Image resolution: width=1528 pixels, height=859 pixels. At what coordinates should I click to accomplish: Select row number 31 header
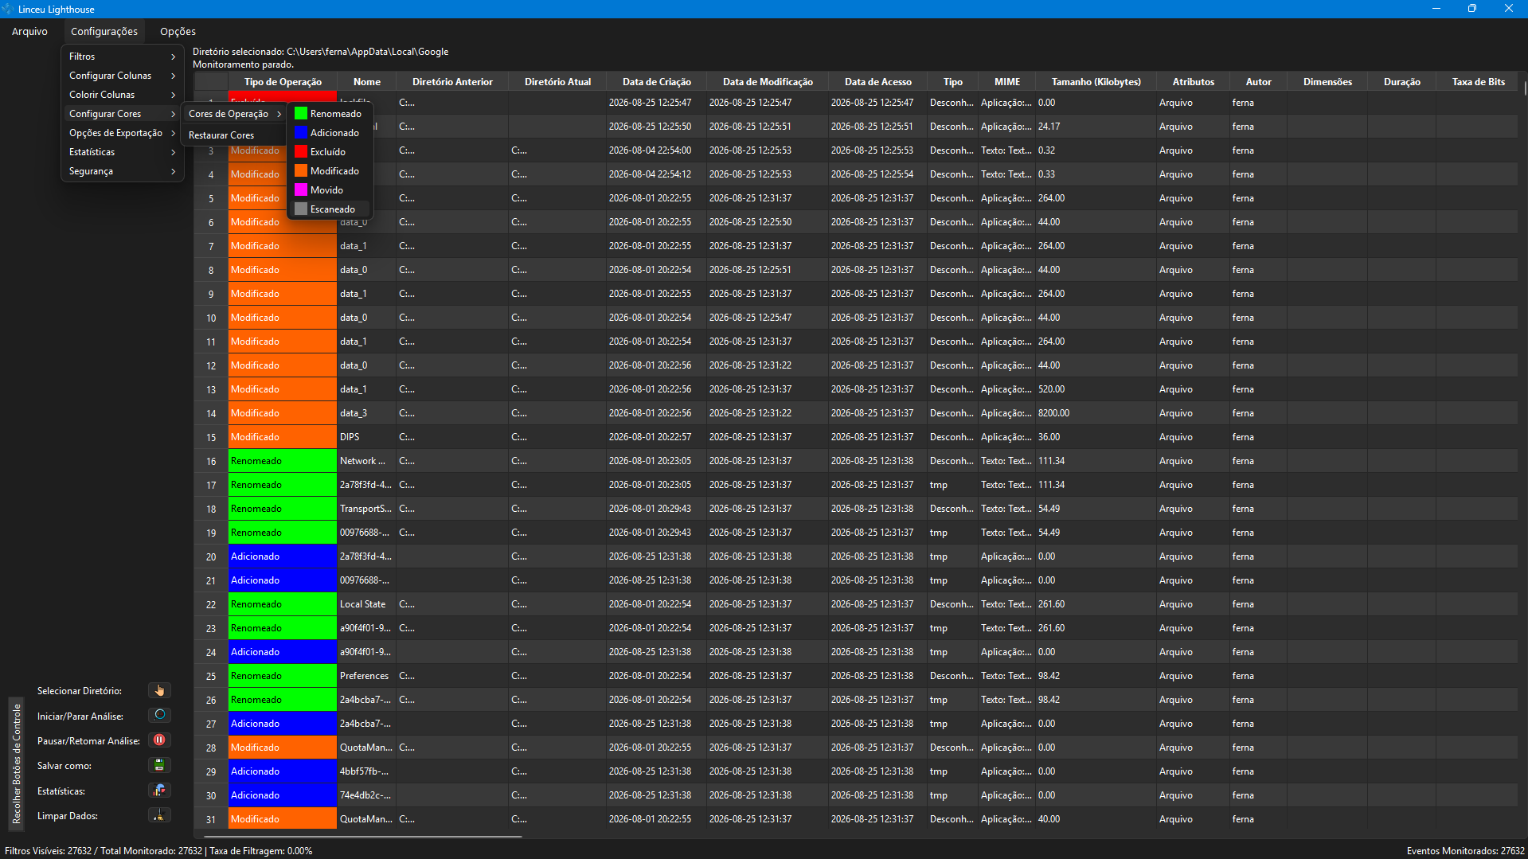tap(211, 819)
